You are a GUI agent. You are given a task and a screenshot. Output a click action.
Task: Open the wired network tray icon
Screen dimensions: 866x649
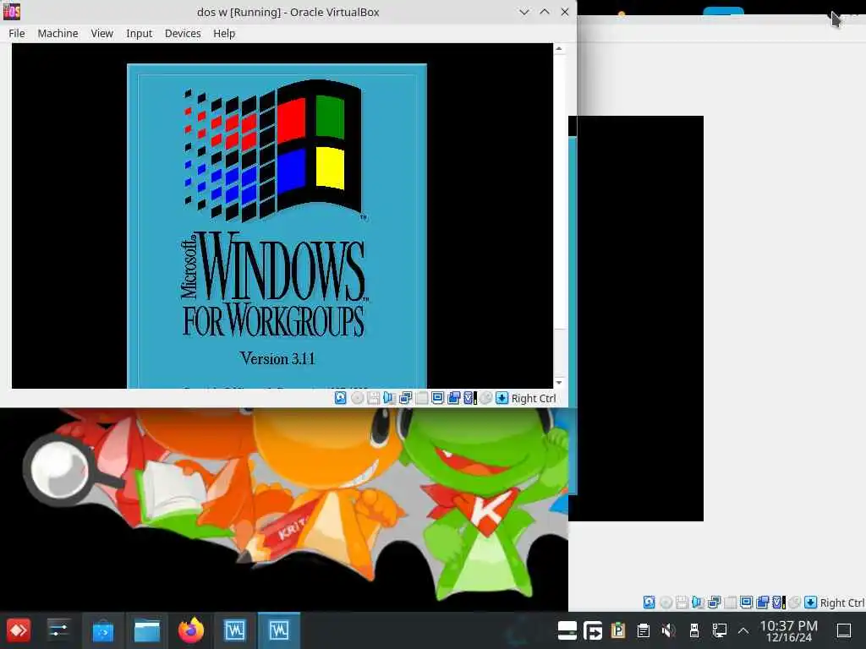[x=719, y=630]
